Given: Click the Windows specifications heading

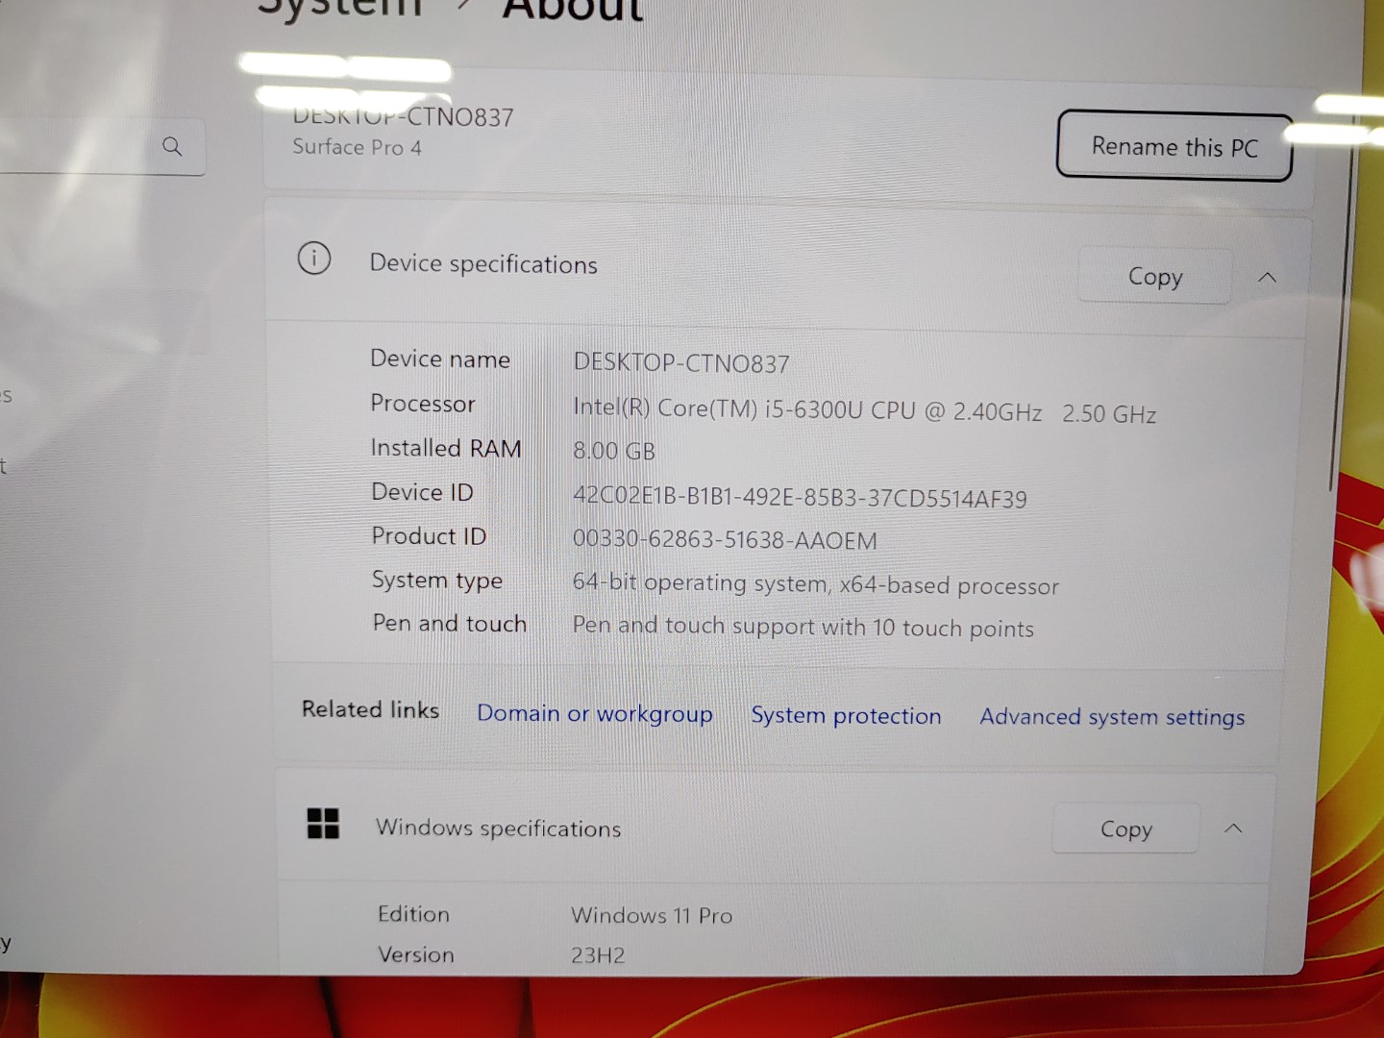Looking at the screenshot, I should click(498, 828).
